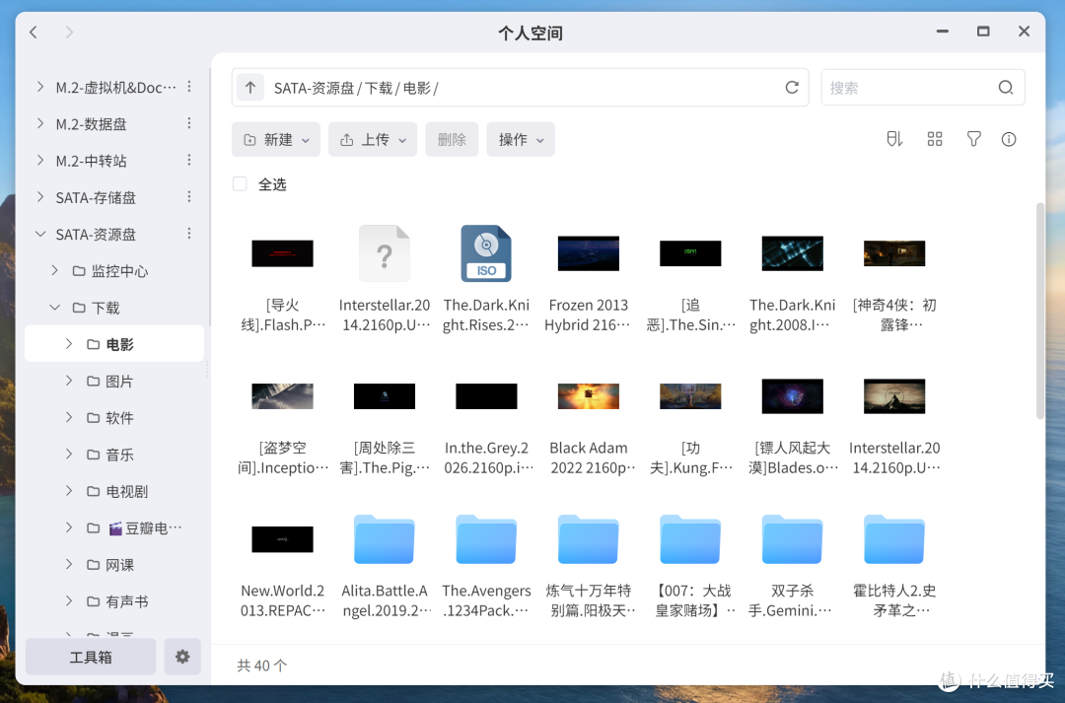1065x703 pixels.
Task: Select 豆瓣电 folder in sidebar
Action: [x=144, y=527]
